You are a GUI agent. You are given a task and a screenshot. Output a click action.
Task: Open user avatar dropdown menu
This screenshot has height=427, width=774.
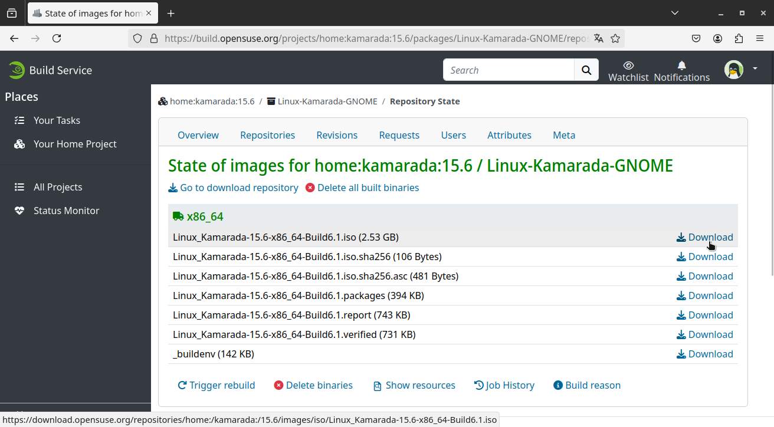point(741,70)
